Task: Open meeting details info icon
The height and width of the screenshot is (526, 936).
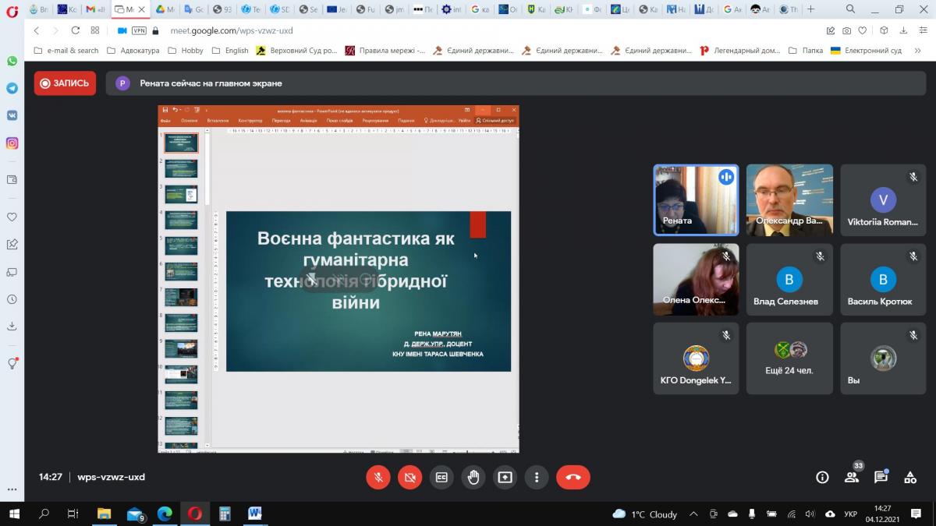Action: 822,477
